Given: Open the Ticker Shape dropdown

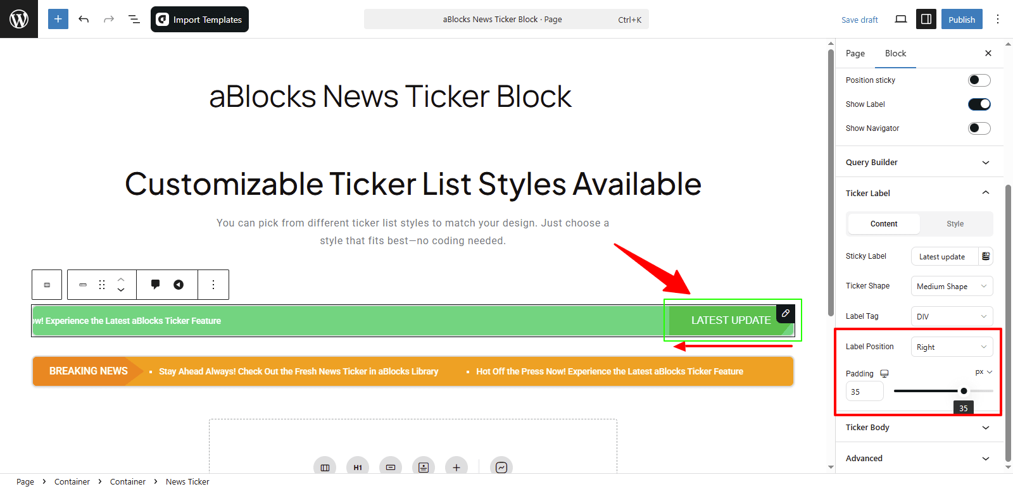Looking at the screenshot, I should click(x=952, y=286).
